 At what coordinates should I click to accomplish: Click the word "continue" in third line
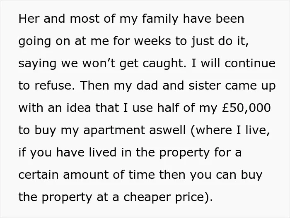[x=250, y=63]
